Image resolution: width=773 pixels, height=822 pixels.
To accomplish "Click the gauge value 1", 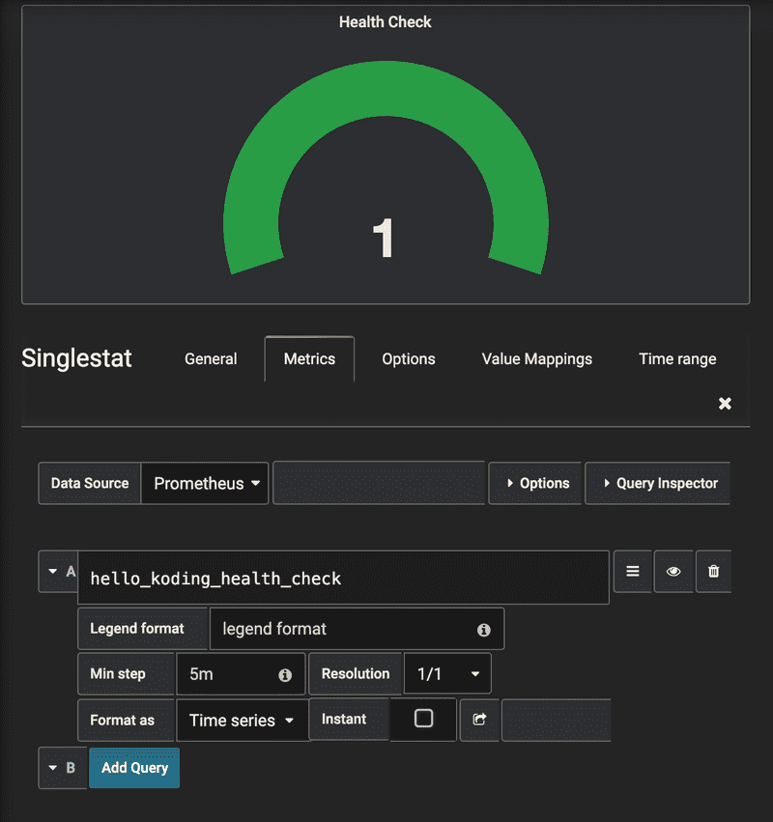I will tap(384, 238).
